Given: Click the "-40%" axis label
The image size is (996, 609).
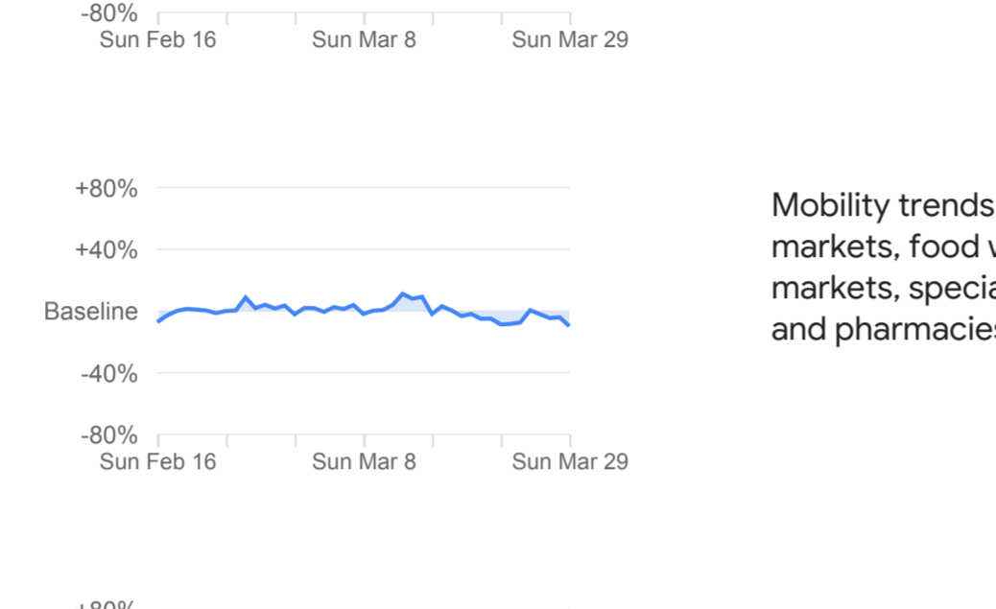Looking at the screenshot, I should tap(108, 374).
